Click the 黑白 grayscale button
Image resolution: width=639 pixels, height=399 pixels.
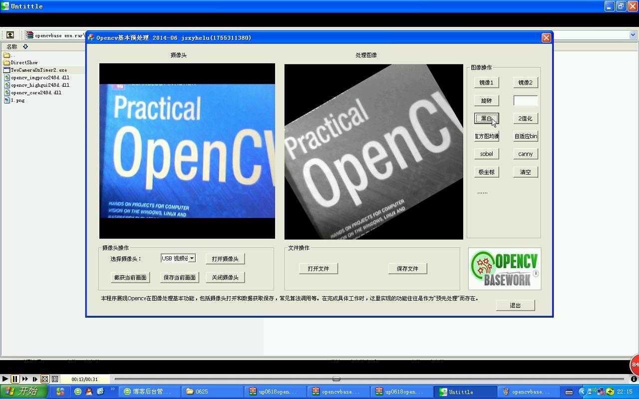(x=486, y=119)
